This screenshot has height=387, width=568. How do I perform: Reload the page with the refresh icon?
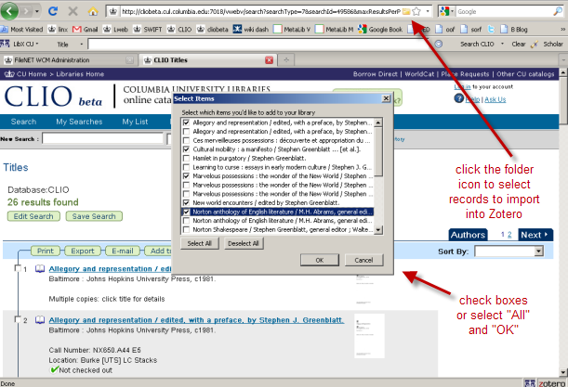[x=53, y=11]
